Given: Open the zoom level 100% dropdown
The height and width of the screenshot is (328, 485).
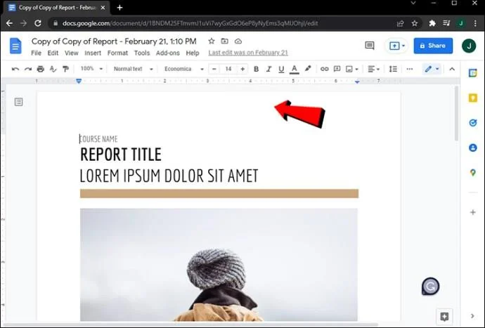Looking at the screenshot, I should pos(91,69).
